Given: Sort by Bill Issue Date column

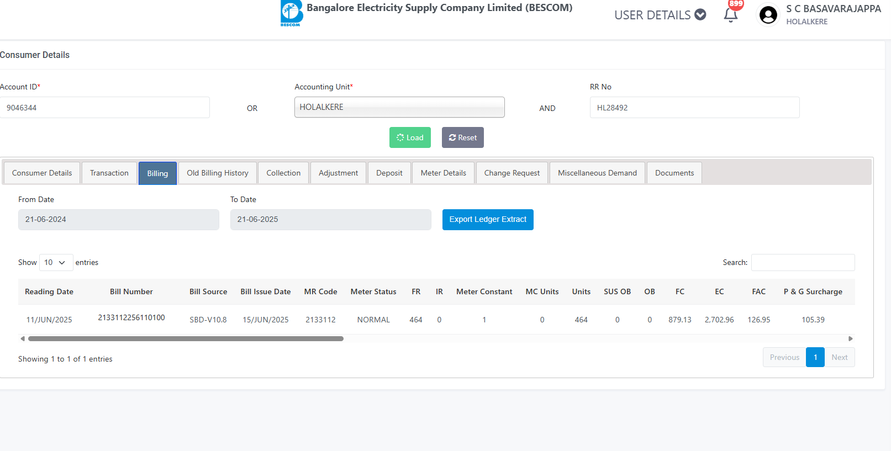Looking at the screenshot, I should coord(266,291).
